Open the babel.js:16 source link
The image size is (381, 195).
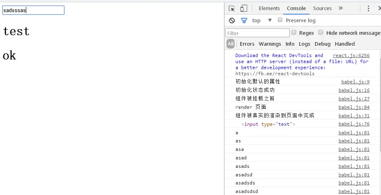(x=354, y=90)
